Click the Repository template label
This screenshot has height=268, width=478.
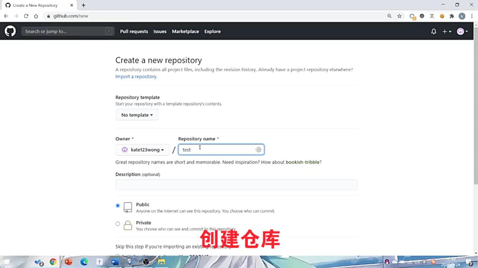coord(137,98)
